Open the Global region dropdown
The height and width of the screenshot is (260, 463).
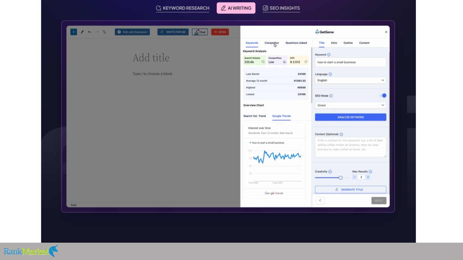pos(350,105)
